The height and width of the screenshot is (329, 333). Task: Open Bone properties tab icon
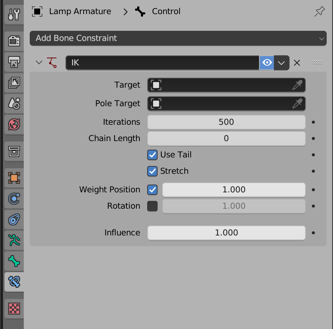[14, 261]
